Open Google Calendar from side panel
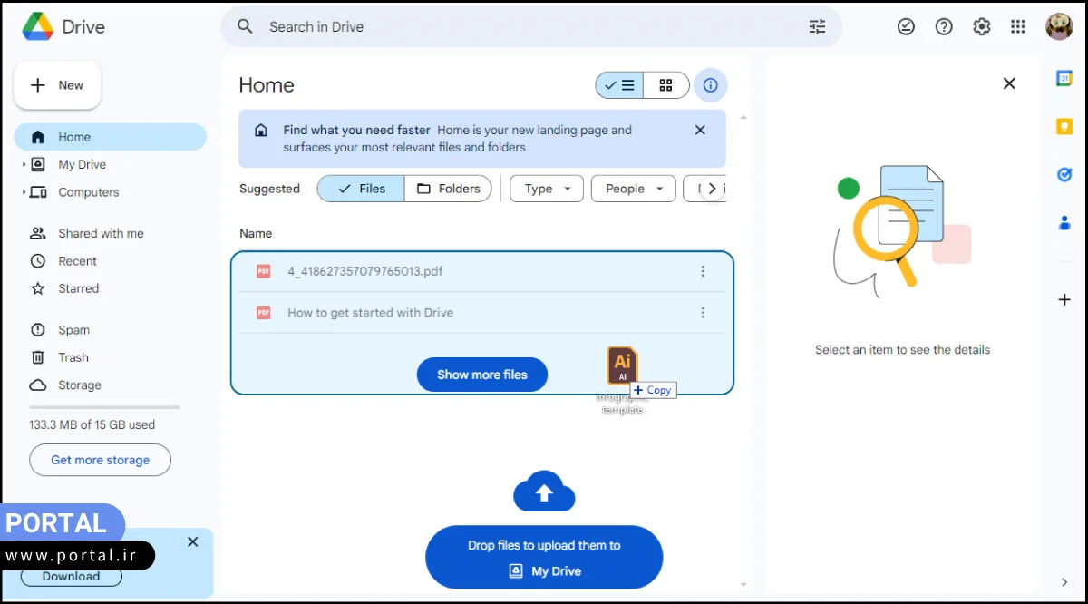This screenshot has width=1088, height=604. pos(1064,79)
